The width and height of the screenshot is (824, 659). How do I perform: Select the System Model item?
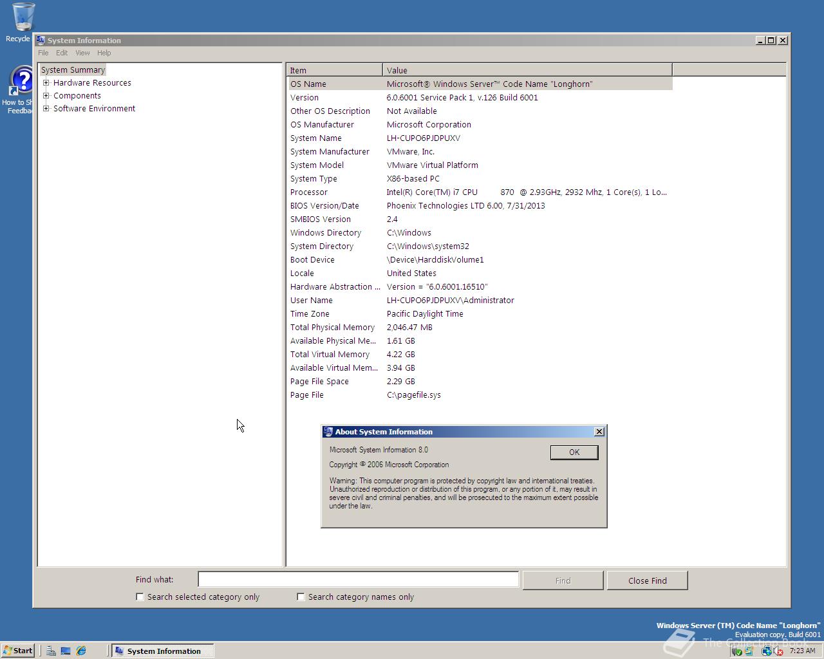(x=317, y=165)
